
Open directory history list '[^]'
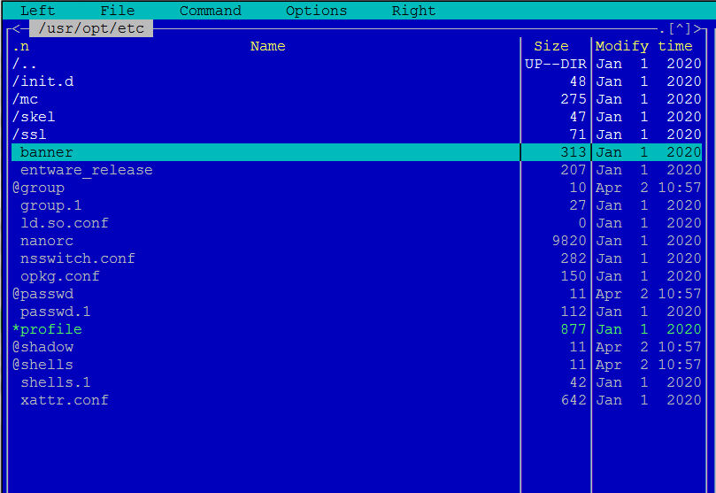click(679, 28)
